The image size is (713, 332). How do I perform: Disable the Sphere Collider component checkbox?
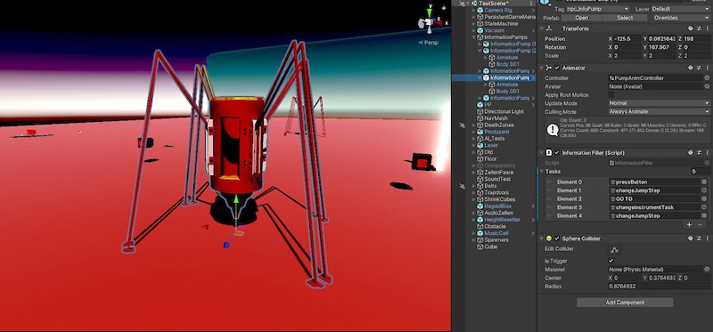pos(558,238)
